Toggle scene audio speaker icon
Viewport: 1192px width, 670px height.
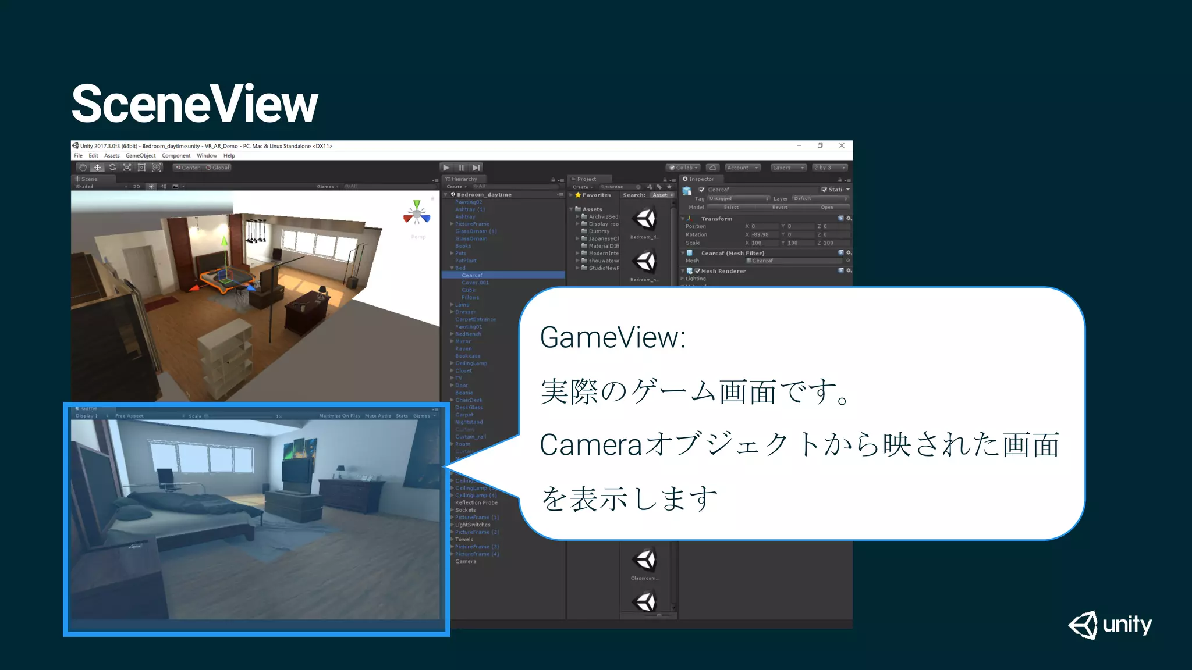pyautogui.click(x=163, y=187)
